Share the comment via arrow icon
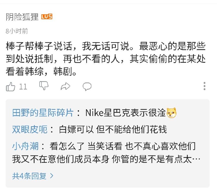Screen dimensions: 217x189 (65, 87)
